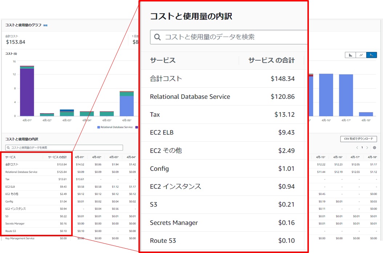The width and height of the screenshot is (383, 253).
Task: Click the コストと使用量のグラフ heading
Action: pos(24,25)
